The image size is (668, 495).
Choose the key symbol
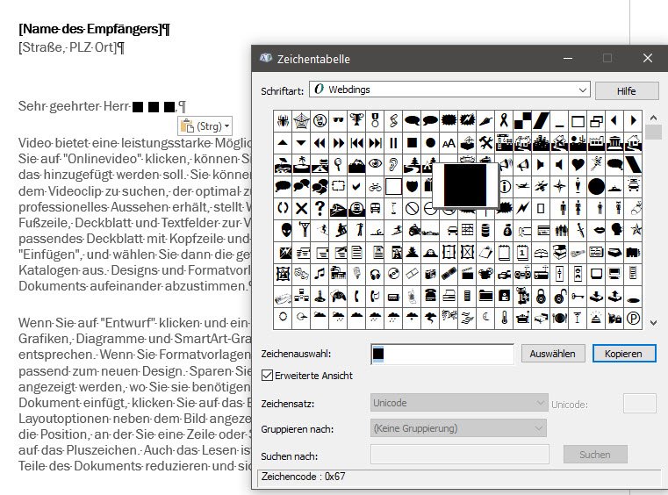[x=578, y=296]
